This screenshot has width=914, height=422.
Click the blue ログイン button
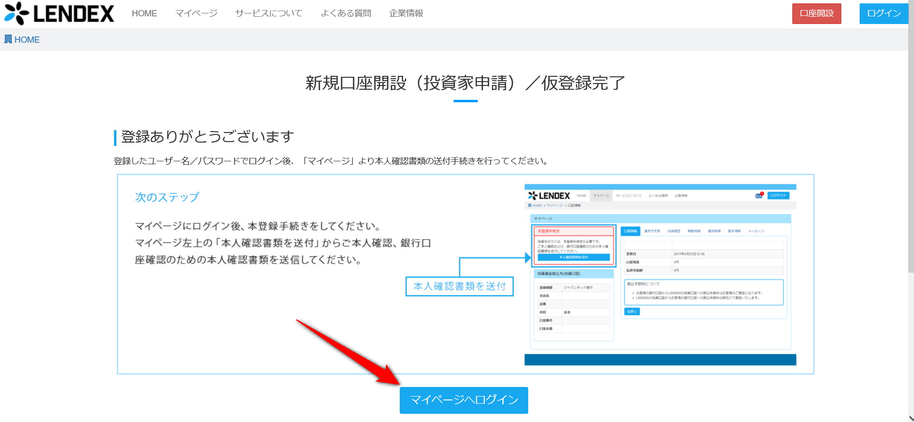[884, 13]
